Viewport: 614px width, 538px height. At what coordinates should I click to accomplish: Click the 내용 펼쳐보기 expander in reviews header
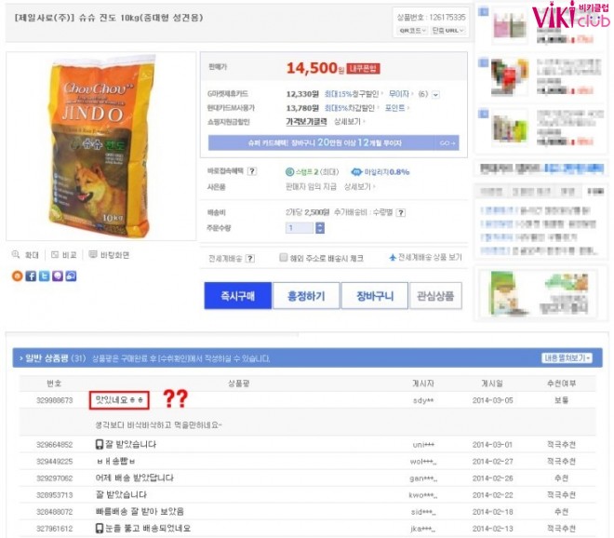pos(567,357)
